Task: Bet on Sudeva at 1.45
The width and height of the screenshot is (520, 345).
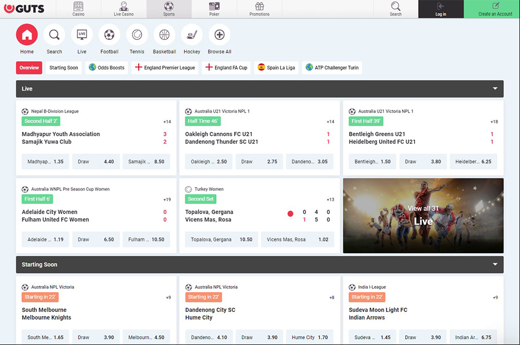Action: (x=372, y=337)
